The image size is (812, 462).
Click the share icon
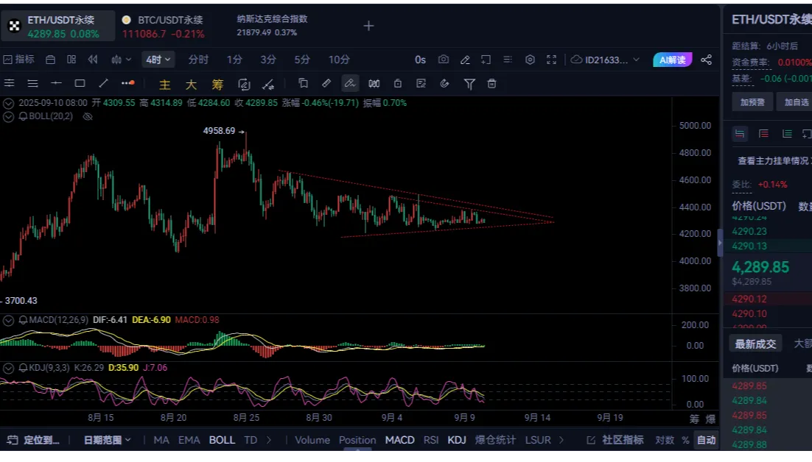pos(706,60)
